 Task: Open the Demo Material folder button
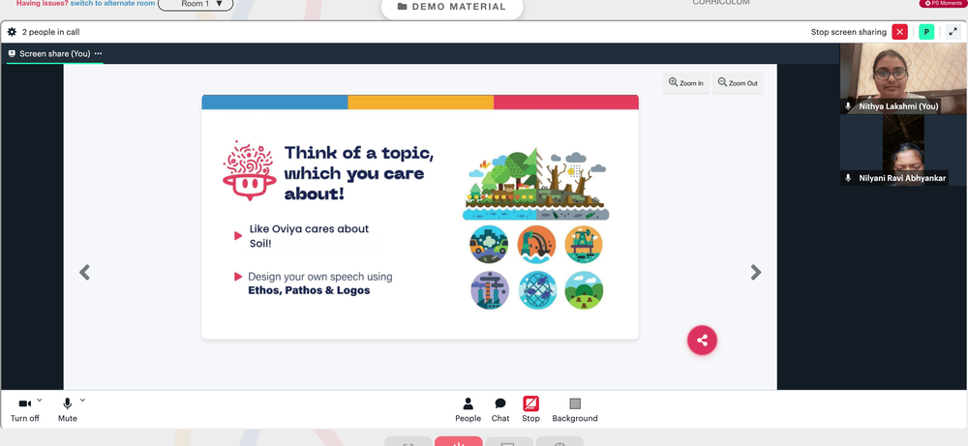point(452,8)
